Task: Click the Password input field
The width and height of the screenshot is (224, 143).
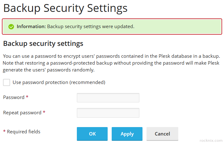Action: (x=108, y=98)
